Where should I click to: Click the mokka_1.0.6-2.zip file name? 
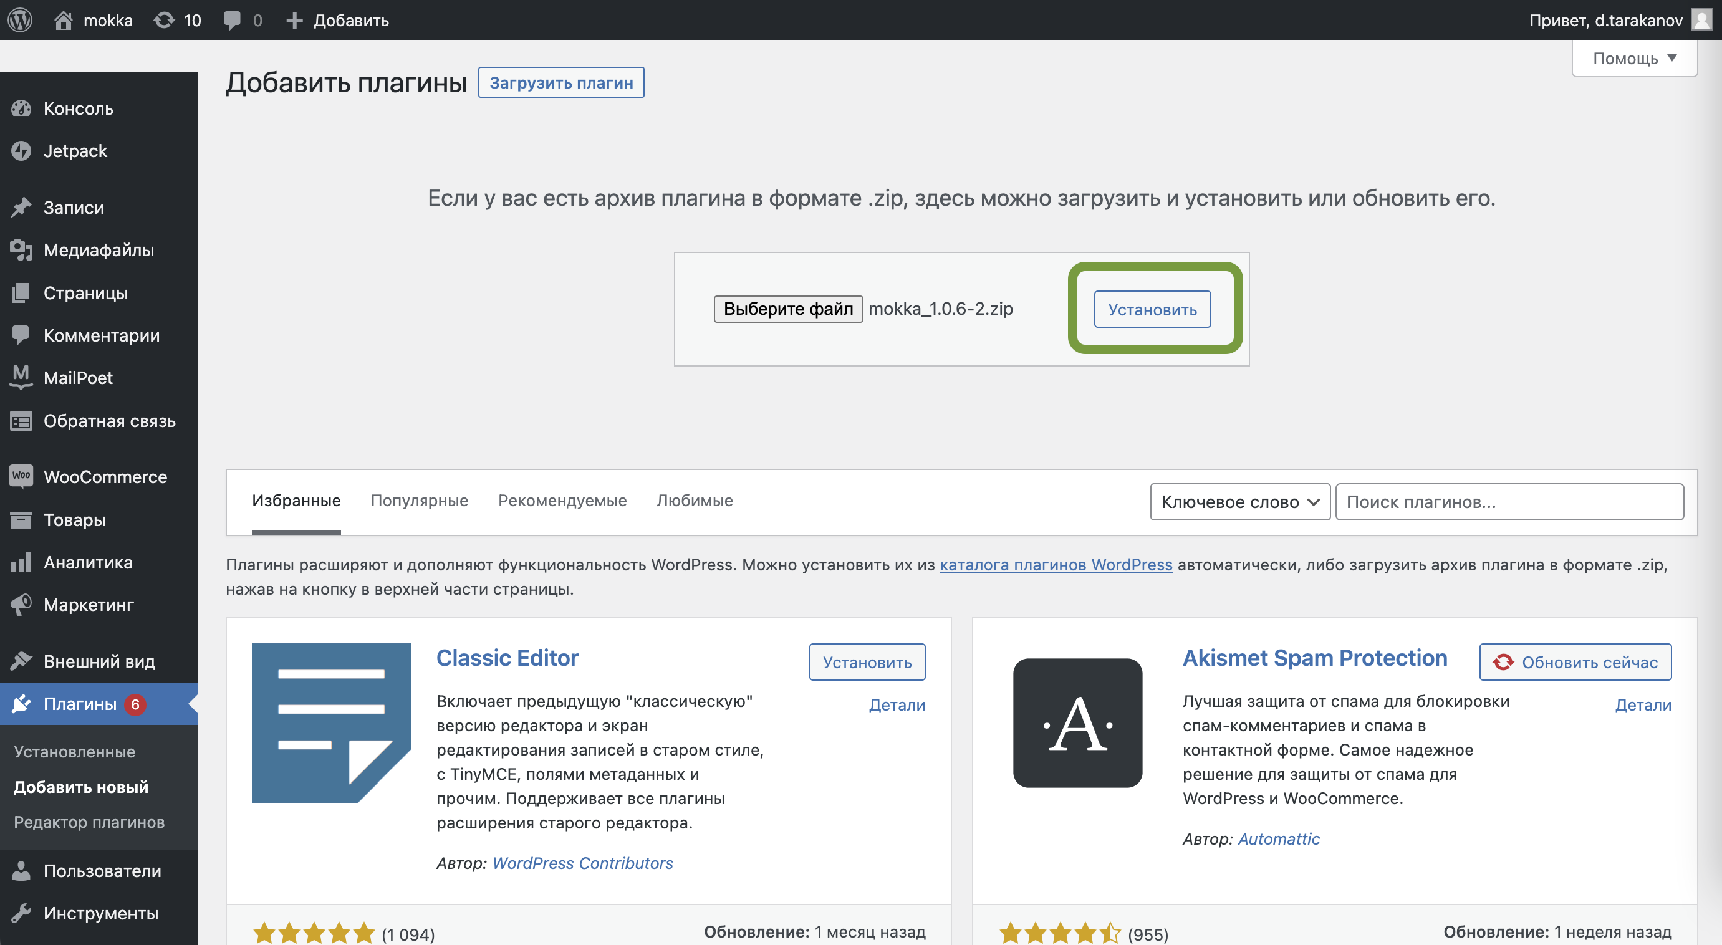[941, 309]
